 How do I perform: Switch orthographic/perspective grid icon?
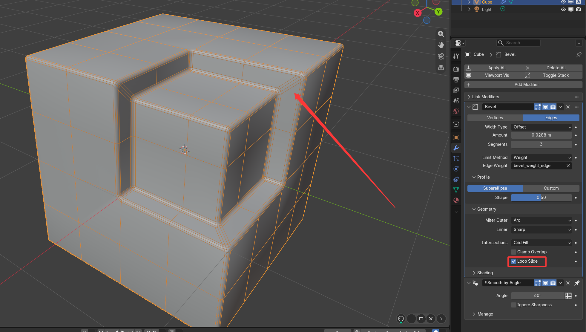click(441, 67)
